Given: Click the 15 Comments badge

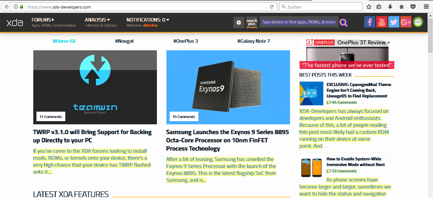Looking at the screenshot, I should pos(184,116).
